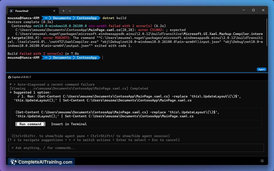
Task: Open the list menu icon at bottom right
Action: click(x=262, y=161)
